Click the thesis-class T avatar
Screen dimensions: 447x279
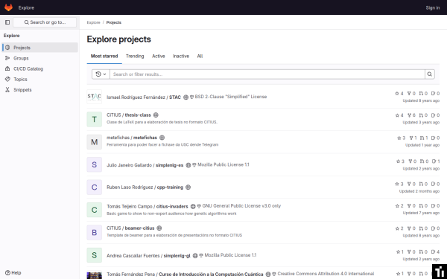(95, 119)
